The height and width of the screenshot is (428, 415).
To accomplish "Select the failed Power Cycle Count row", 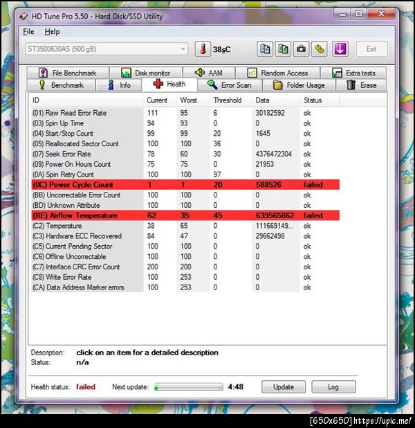I will pos(185,185).
